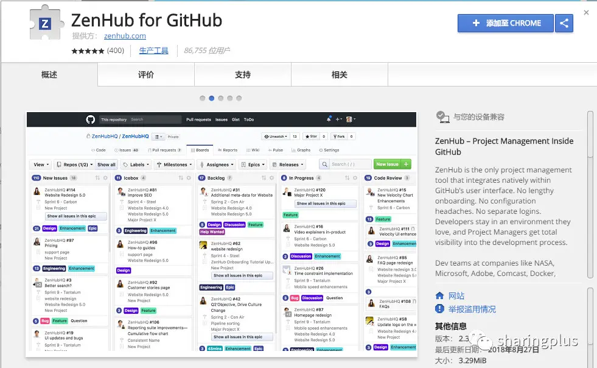Open the Unwatch dropdown button
The height and width of the screenshot is (368, 597).
click(x=275, y=136)
